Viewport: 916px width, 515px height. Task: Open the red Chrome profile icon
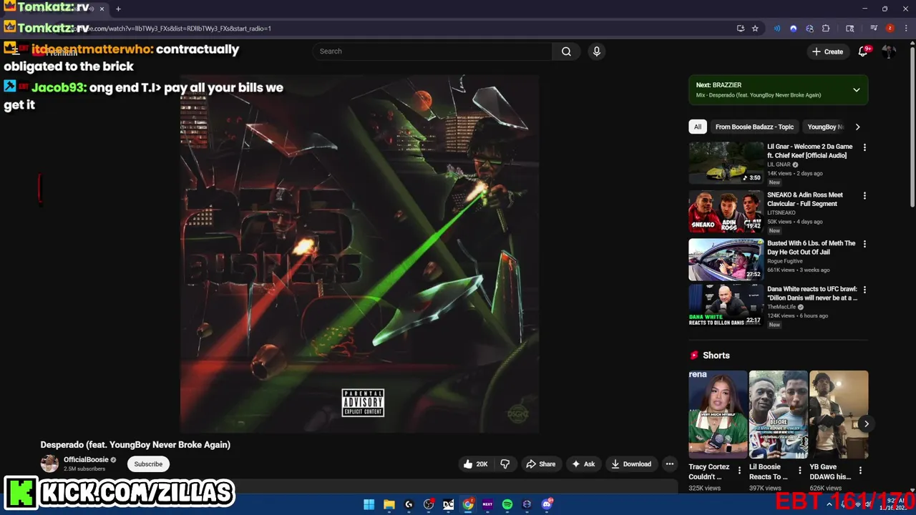tap(890, 29)
